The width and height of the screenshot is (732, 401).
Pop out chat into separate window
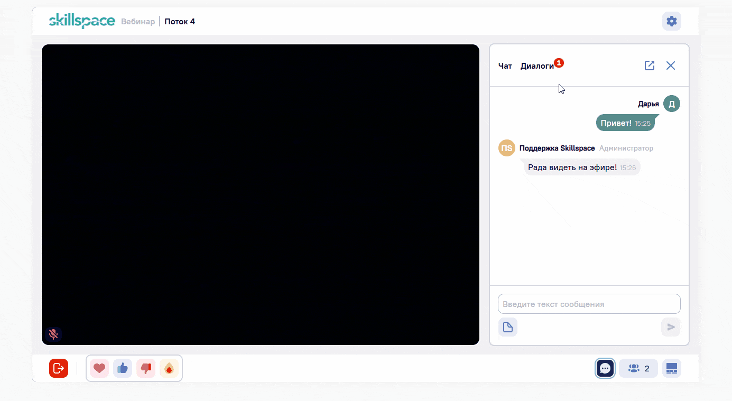650,66
